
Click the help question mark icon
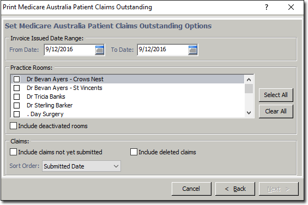tap(267, 7)
